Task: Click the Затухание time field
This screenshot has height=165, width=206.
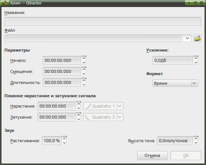Action: pos(57,117)
